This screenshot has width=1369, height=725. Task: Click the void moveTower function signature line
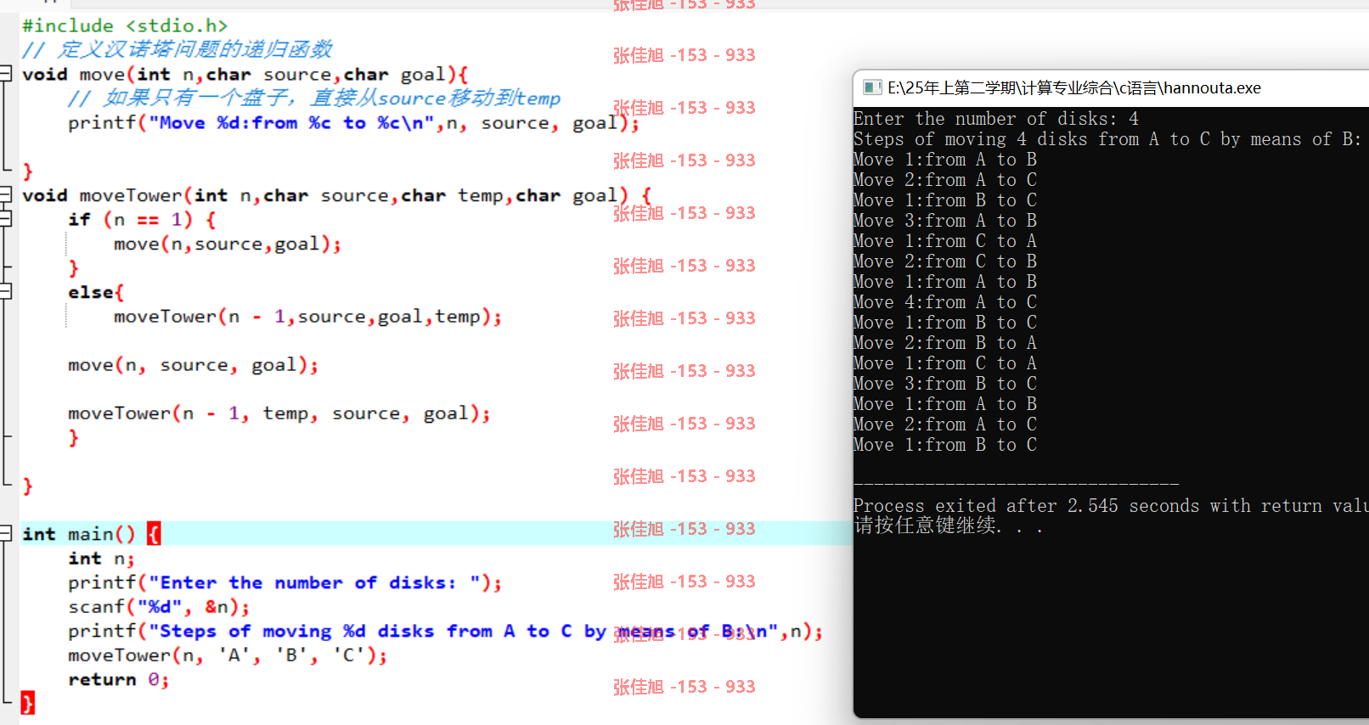(336, 195)
